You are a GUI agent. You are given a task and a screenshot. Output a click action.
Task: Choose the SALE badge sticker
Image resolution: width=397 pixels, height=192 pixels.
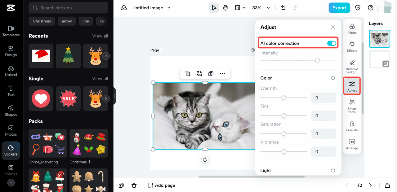click(68, 98)
